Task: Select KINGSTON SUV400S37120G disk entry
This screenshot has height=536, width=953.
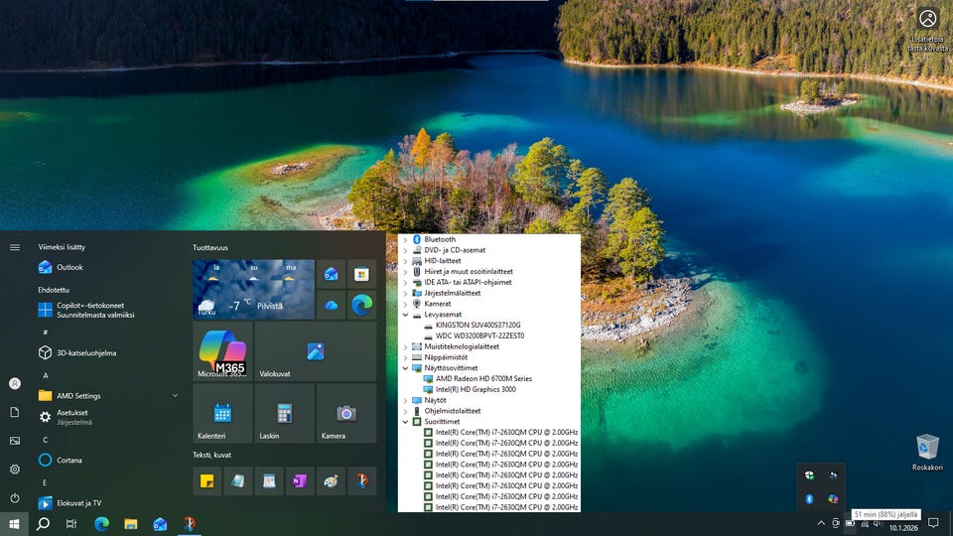Action: [x=477, y=326]
